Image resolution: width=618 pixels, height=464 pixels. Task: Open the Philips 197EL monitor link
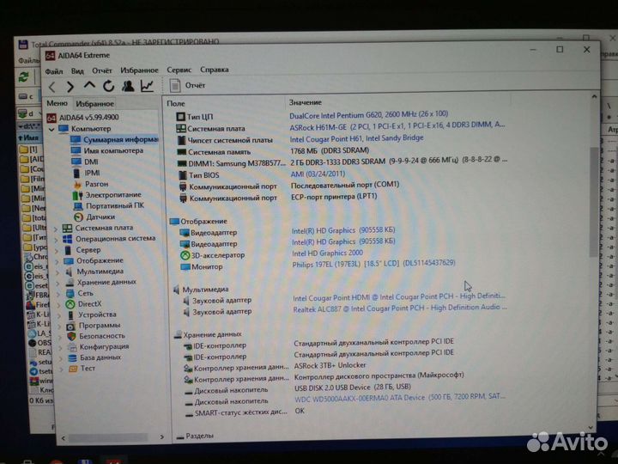click(373, 264)
